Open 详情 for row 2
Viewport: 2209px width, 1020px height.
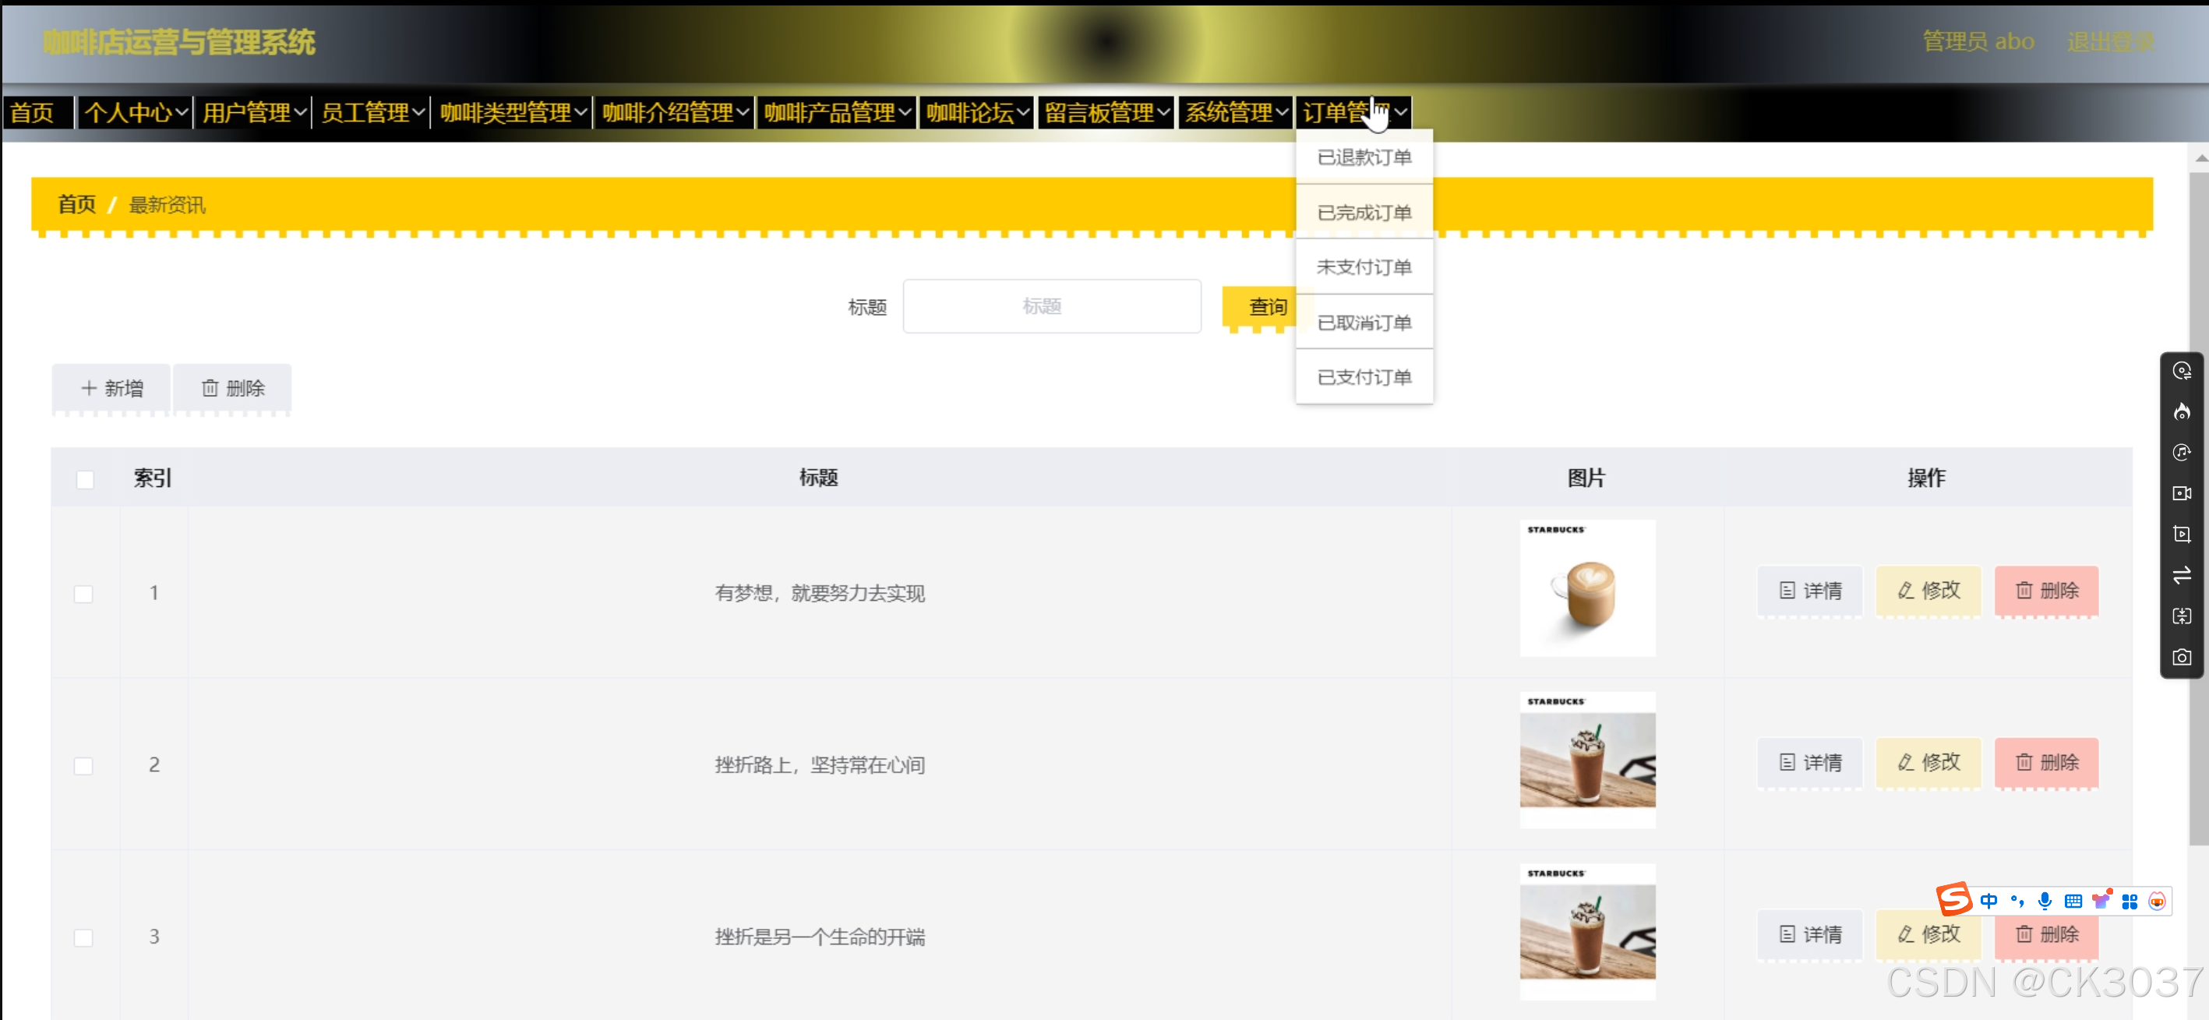pos(1809,762)
